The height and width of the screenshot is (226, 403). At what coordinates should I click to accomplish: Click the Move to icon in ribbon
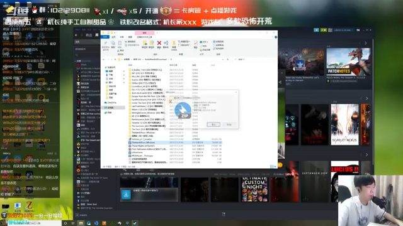(x=145, y=43)
